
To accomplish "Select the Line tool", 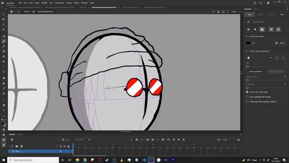I will pyautogui.click(x=4, y=67).
